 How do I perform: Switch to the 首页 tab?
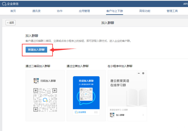pos(13,11)
